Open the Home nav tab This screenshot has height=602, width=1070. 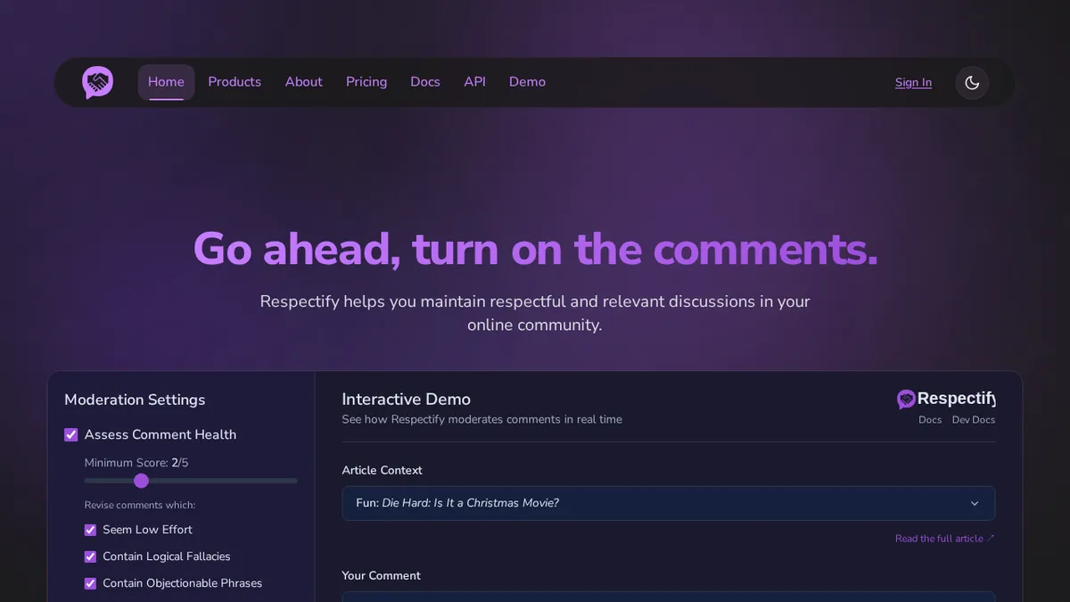point(166,82)
